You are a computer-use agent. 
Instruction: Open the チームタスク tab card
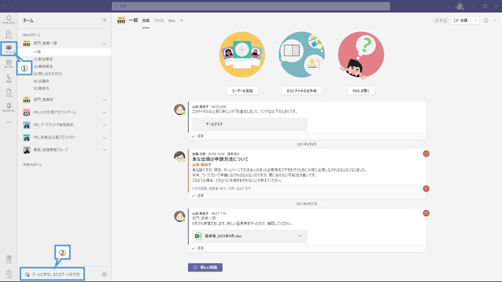coord(249,124)
